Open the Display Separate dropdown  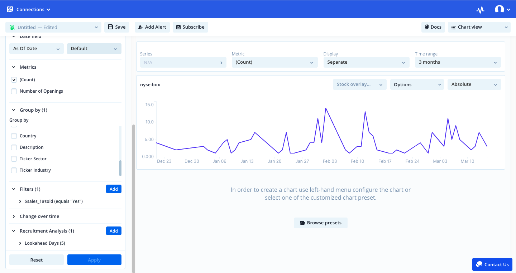(x=366, y=62)
